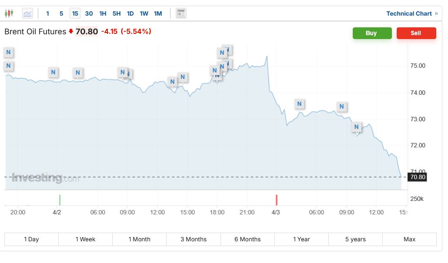
Task: Switch to the 1 Year range tab
Action: coord(301,239)
